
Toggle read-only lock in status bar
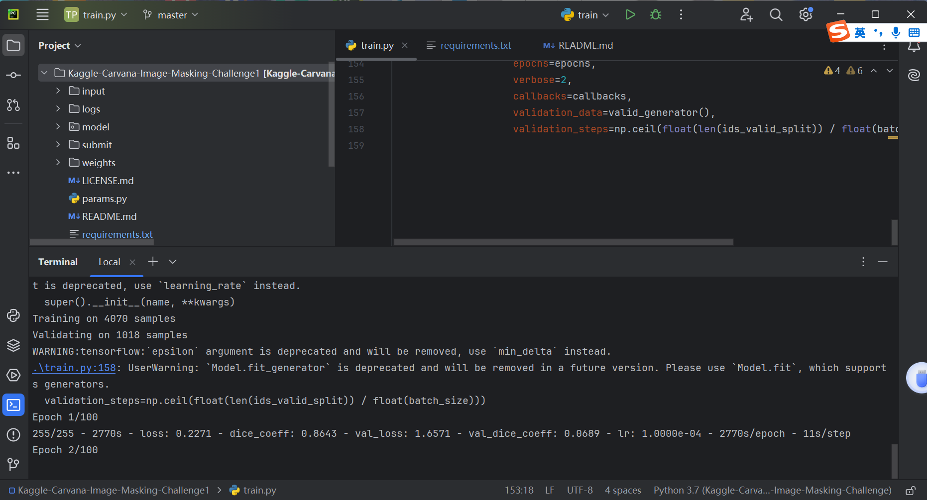[x=910, y=491]
